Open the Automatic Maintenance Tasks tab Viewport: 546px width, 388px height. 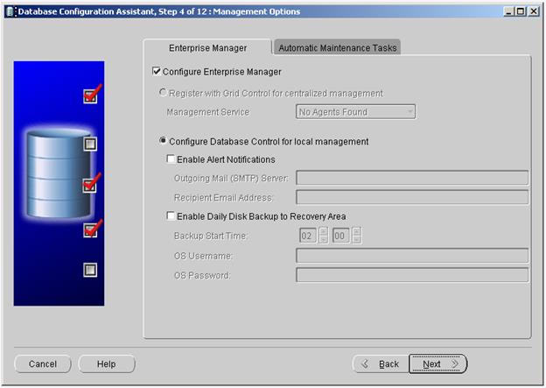click(x=337, y=48)
